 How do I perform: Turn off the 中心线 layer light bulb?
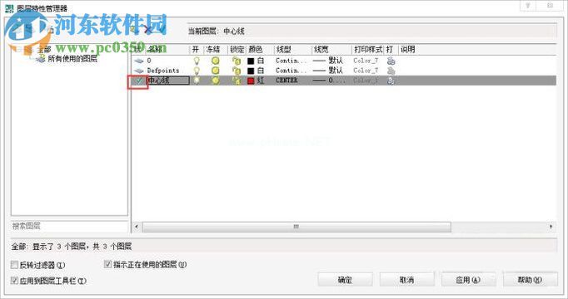[x=197, y=81]
